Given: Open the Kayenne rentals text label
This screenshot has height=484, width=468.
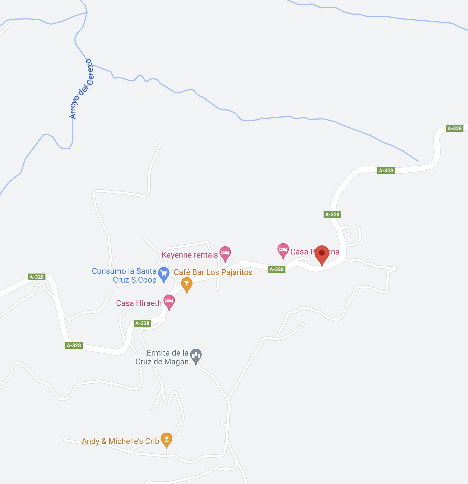Looking at the screenshot, I should coord(190,255).
